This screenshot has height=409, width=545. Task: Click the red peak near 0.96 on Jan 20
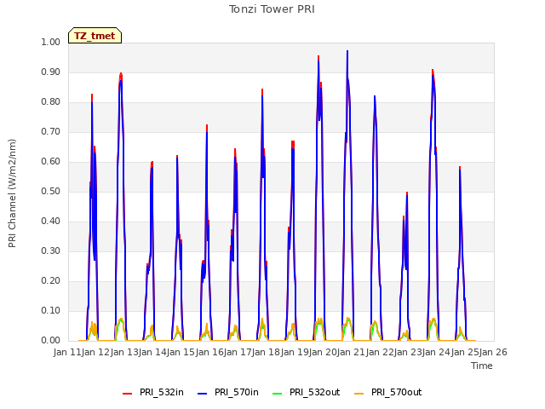point(318,57)
